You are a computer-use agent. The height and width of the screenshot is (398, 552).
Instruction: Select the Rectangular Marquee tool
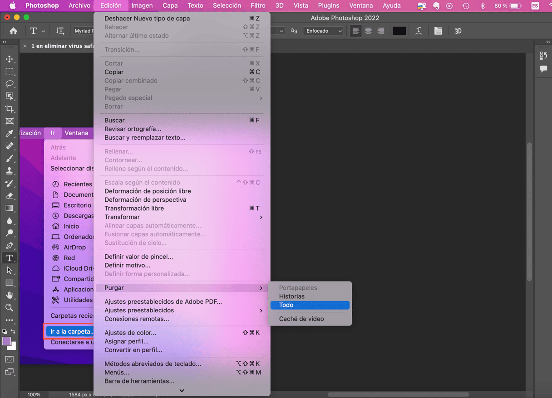[x=9, y=72]
